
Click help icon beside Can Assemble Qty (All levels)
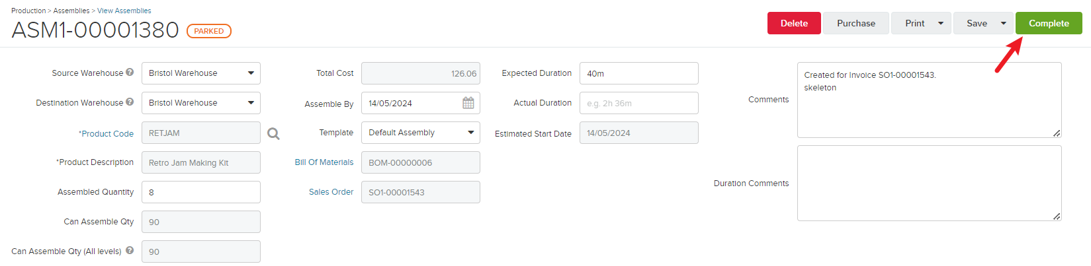coord(130,251)
